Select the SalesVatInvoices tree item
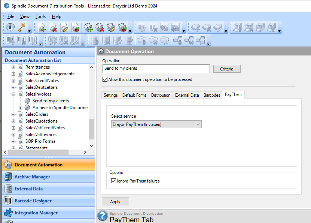Image resolution: width=311 pixels, height=223 pixels. pyautogui.click(x=41, y=135)
